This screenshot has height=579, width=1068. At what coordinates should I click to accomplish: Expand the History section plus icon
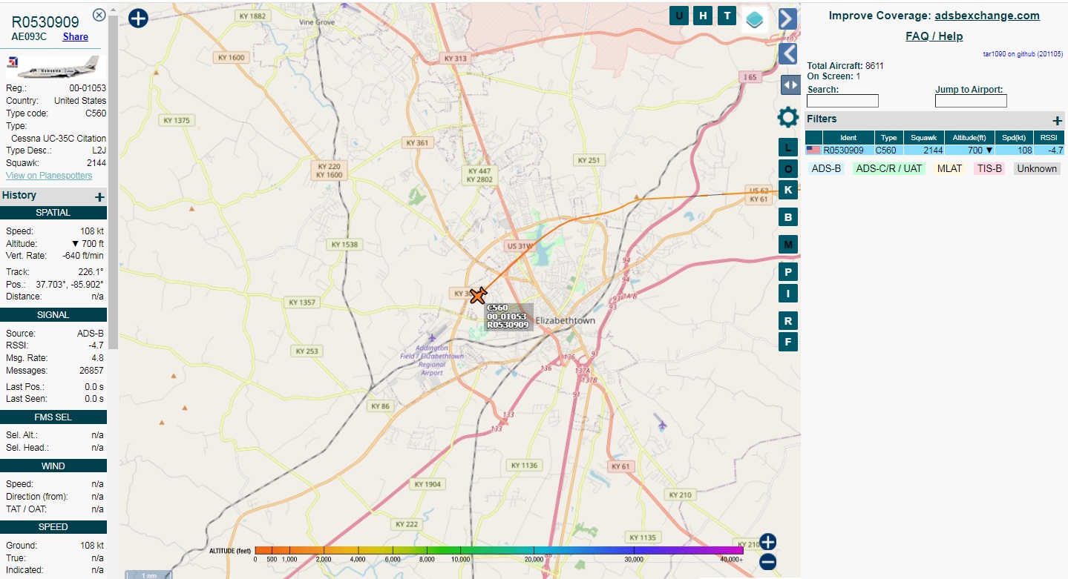point(99,196)
